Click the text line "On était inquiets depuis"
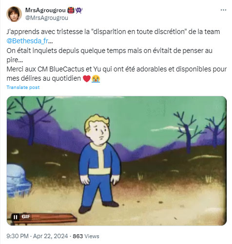 (110, 51)
